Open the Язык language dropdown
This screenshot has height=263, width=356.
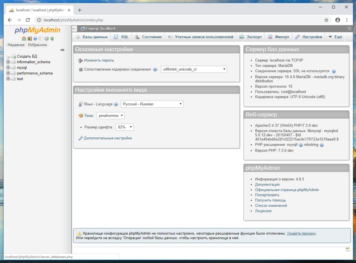pyautogui.click(x=152, y=104)
